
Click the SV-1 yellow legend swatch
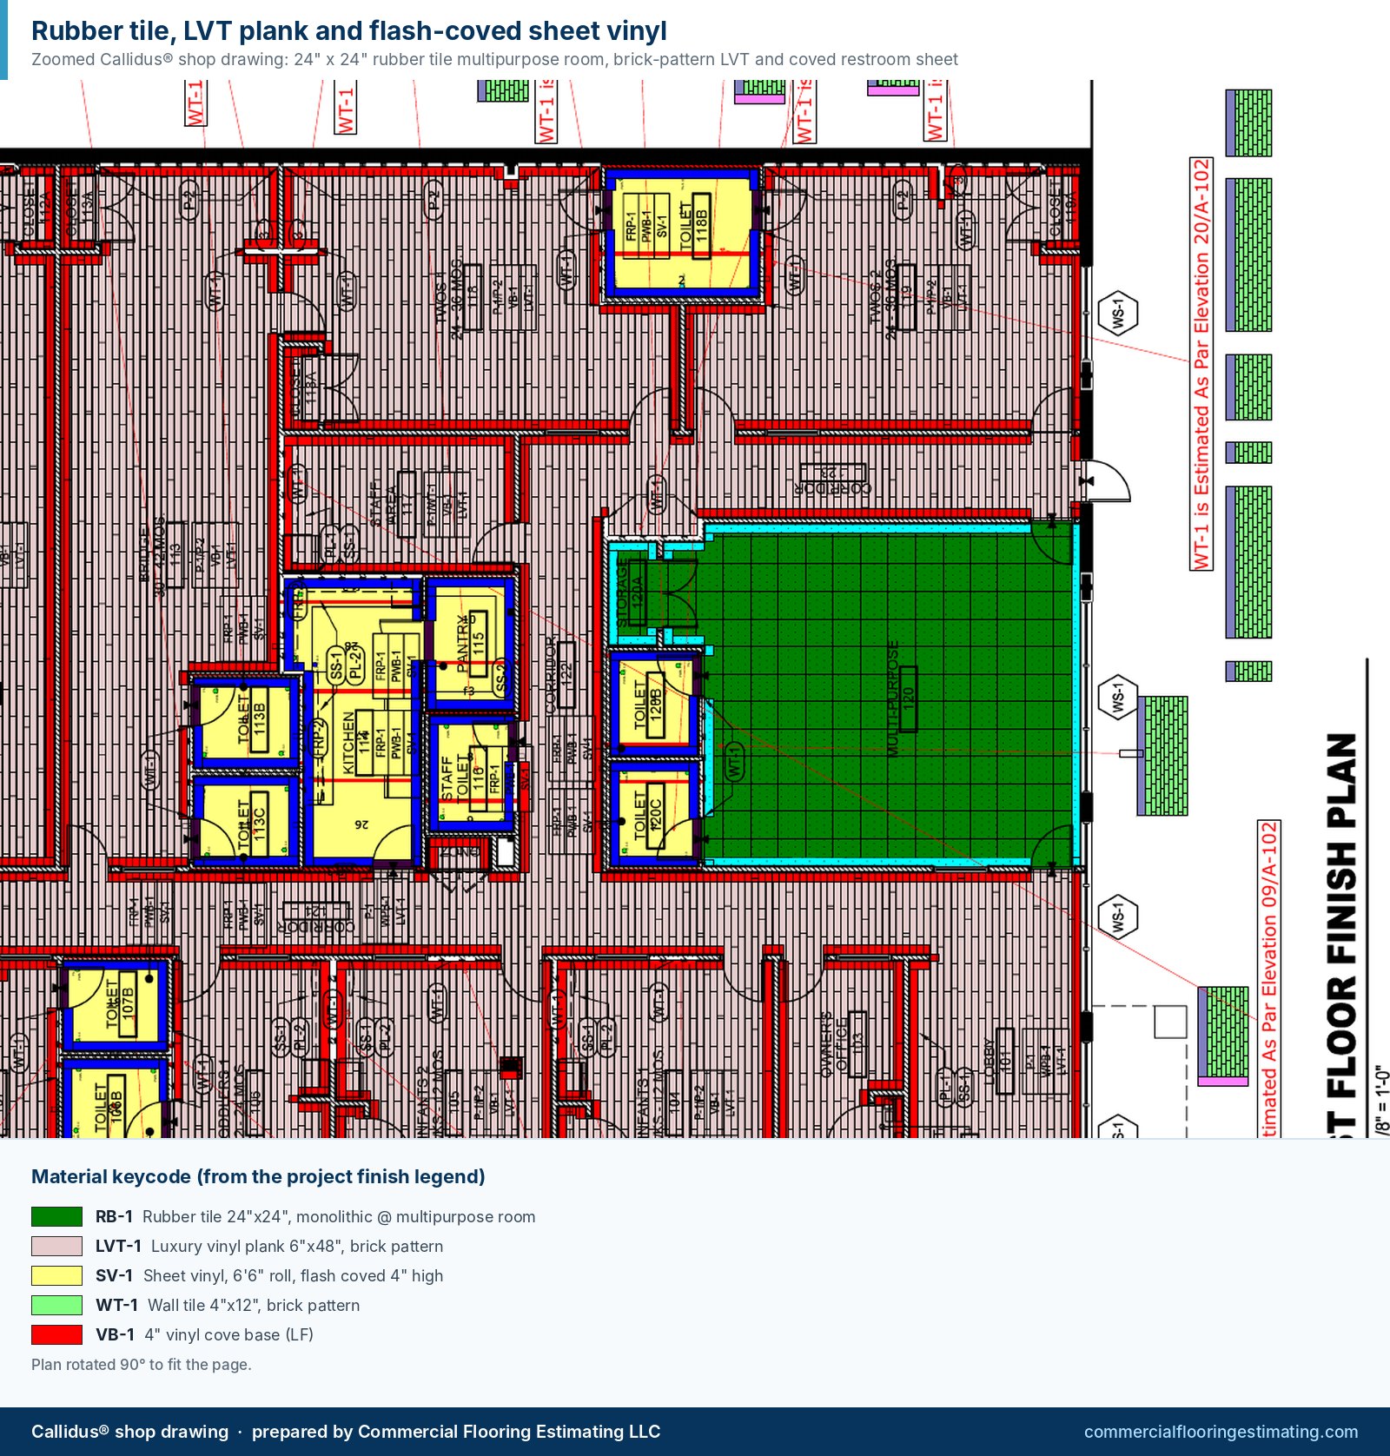point(56,1275)
